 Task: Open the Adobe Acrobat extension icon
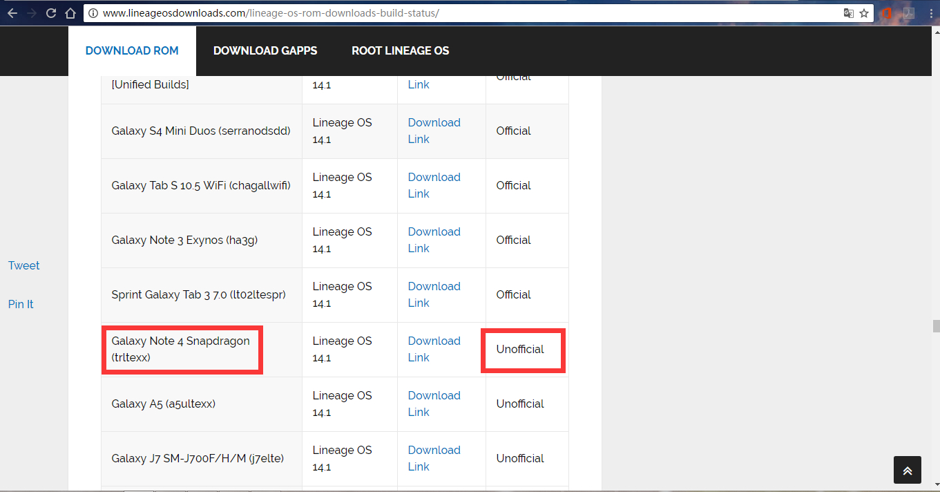click(909, 13)
